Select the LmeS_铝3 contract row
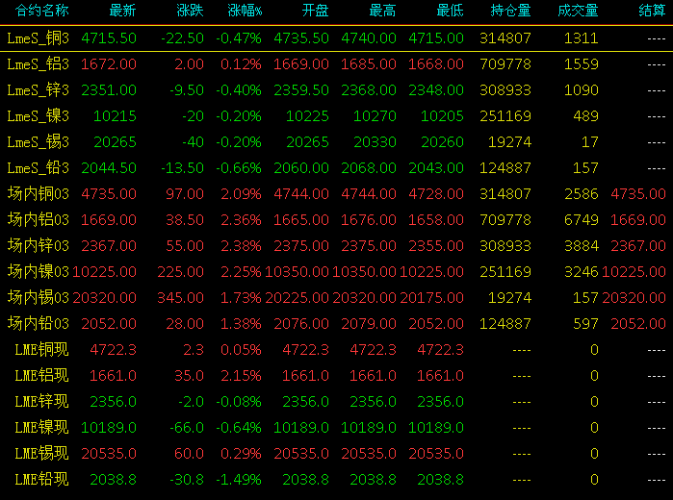Screen dimensions: 673x500 click(337, 64)
